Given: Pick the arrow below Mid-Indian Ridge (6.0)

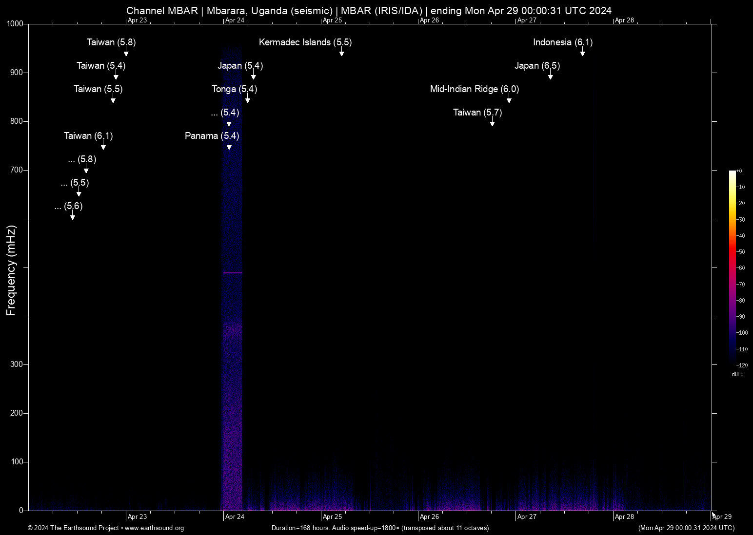Looking at the screenshot, I should 509,99.
